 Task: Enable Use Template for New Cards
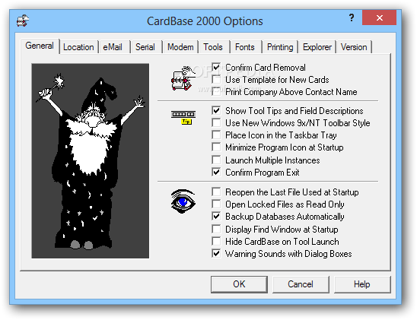click(x=216, y=79)
